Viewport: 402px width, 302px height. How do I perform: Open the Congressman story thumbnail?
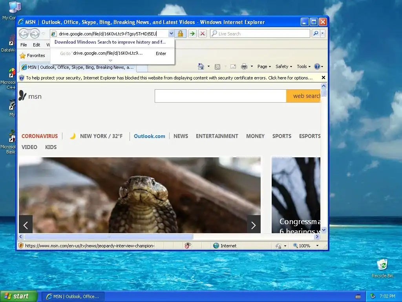pyautogui.click(x=296, y=195)
